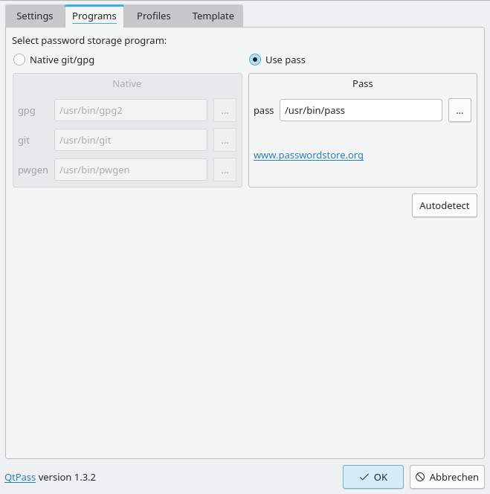Click the git path field with /usr/bin/git

pyautogui.click(x=130, y=140)
